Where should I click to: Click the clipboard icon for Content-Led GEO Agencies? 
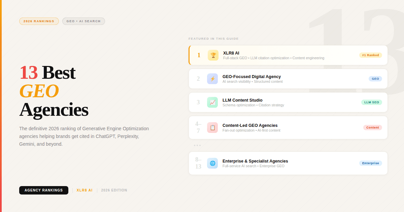click(x=212, y=128)
